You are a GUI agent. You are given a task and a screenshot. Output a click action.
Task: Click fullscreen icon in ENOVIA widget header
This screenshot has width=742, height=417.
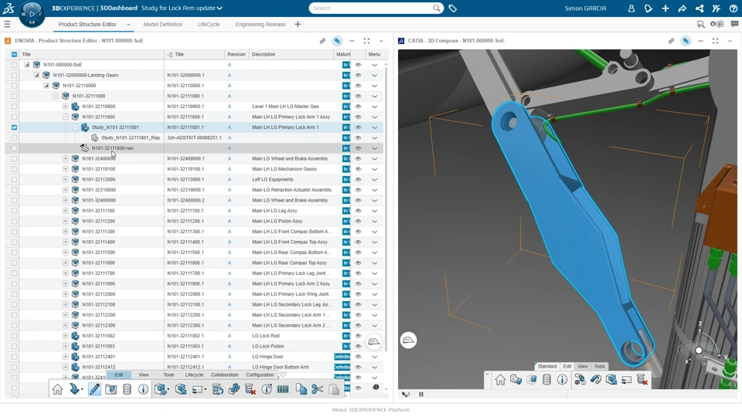click(x=366, y=41)
